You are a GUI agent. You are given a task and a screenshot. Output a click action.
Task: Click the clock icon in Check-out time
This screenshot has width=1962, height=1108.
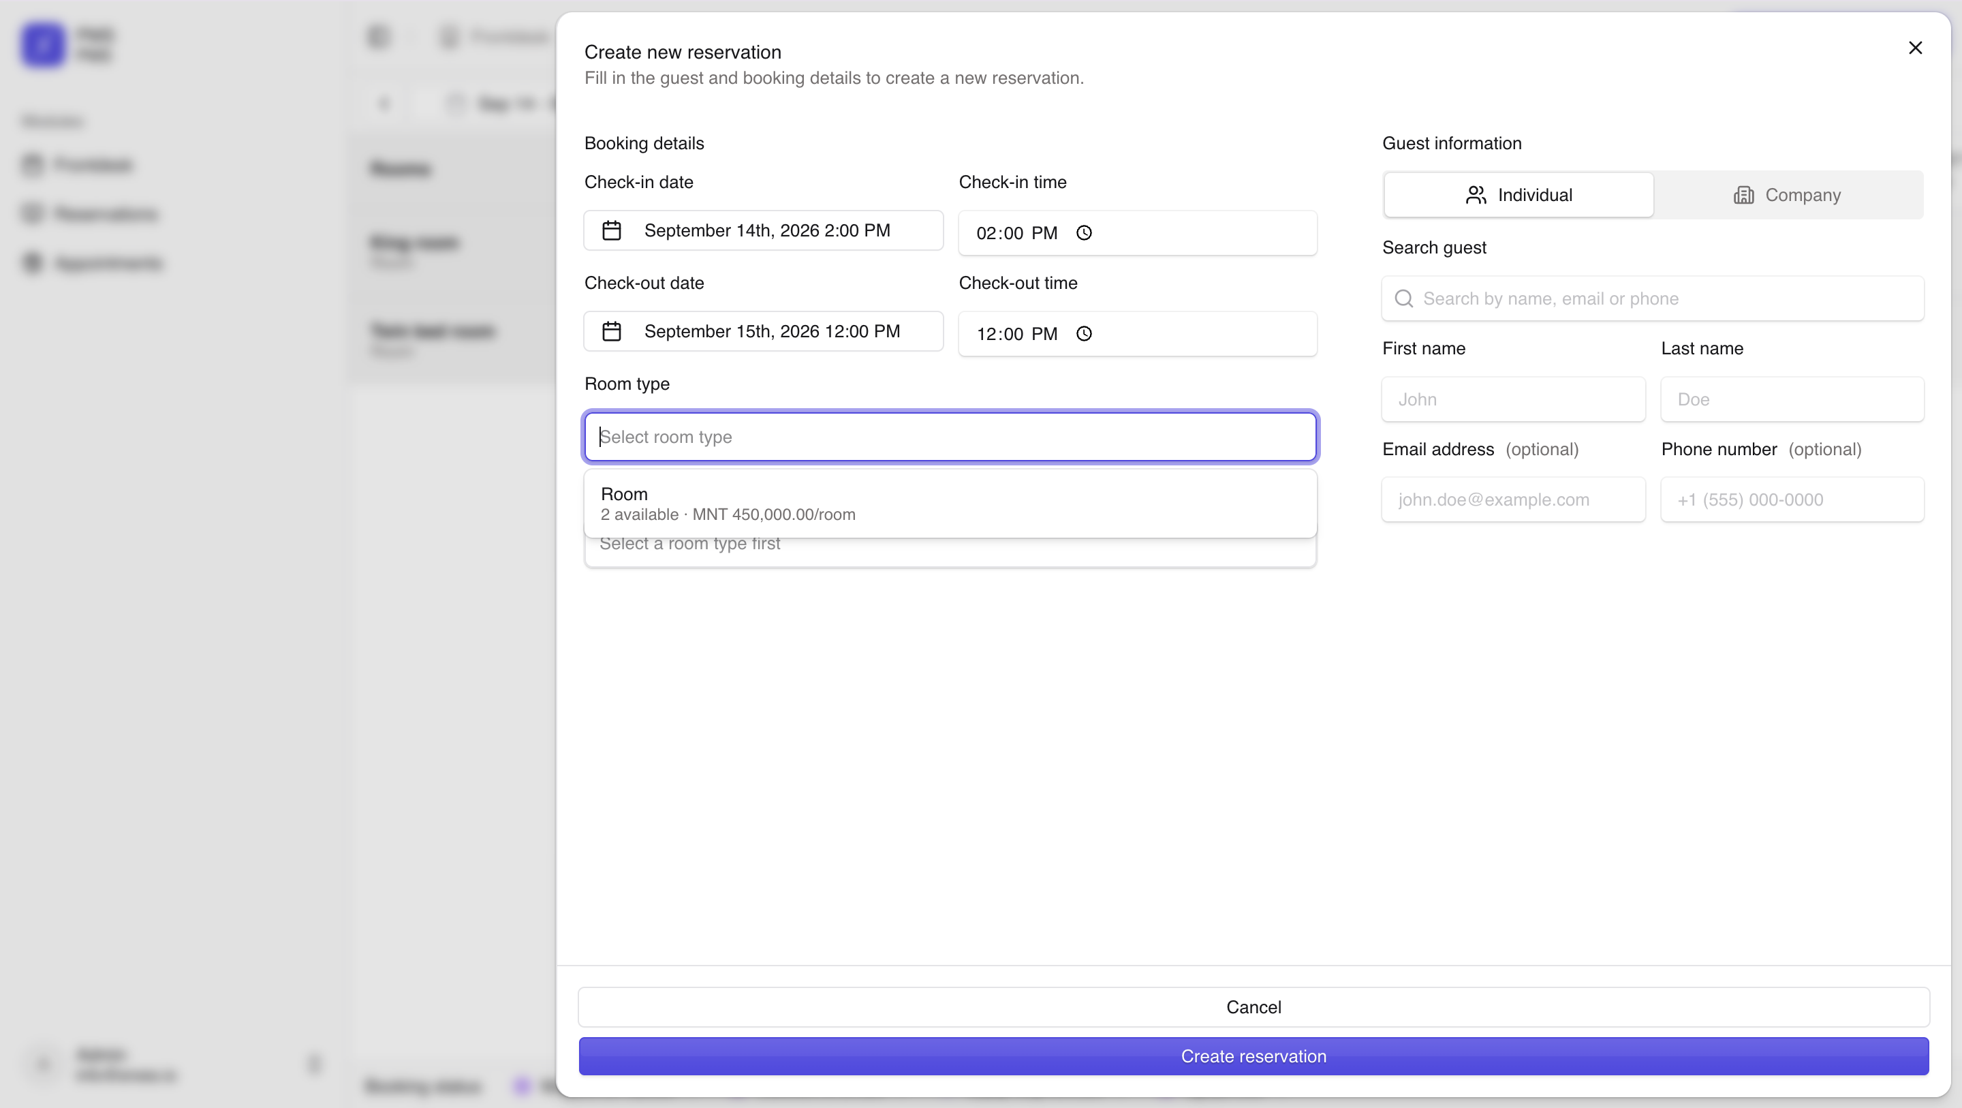[1084, 333]
